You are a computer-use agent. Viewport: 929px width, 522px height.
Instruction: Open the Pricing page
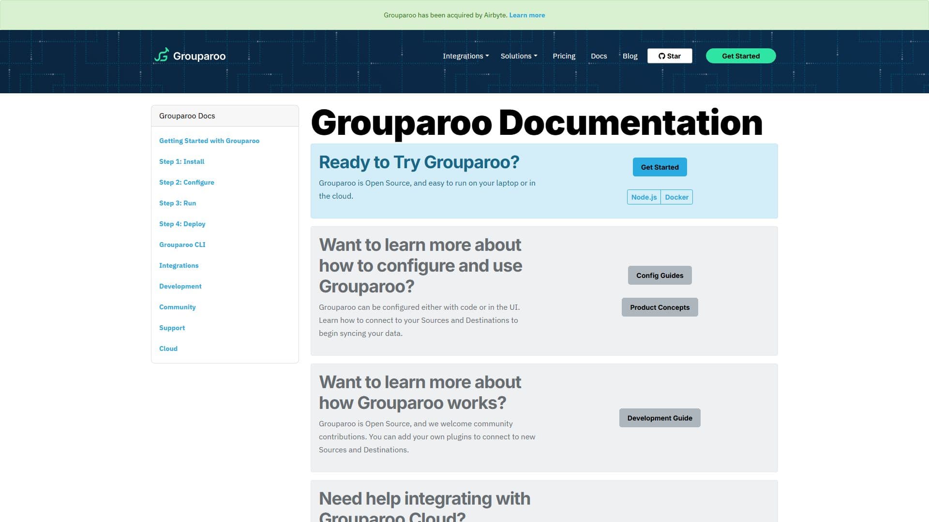pos(564,56)
